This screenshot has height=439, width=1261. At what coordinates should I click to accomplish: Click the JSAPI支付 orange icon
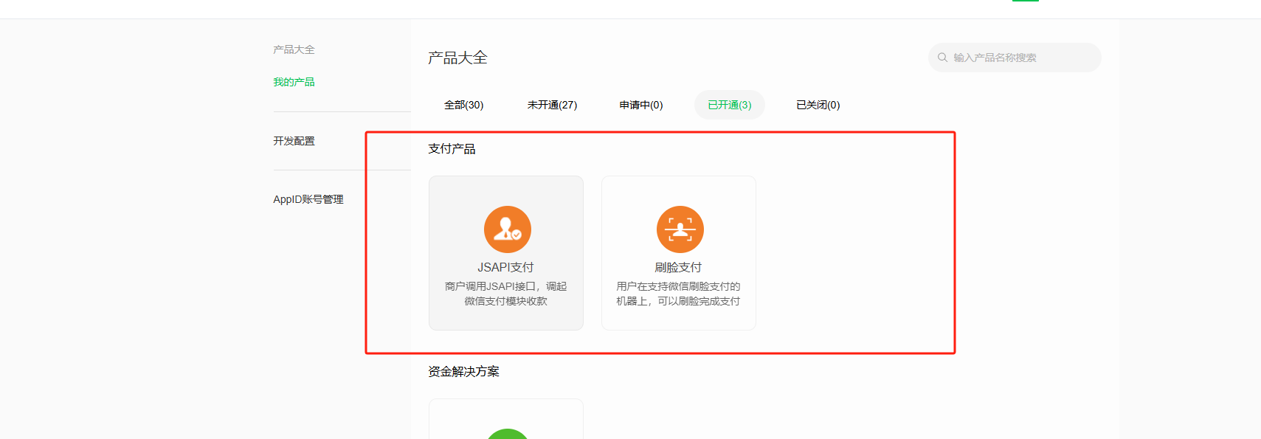click(x=507, y=229)
